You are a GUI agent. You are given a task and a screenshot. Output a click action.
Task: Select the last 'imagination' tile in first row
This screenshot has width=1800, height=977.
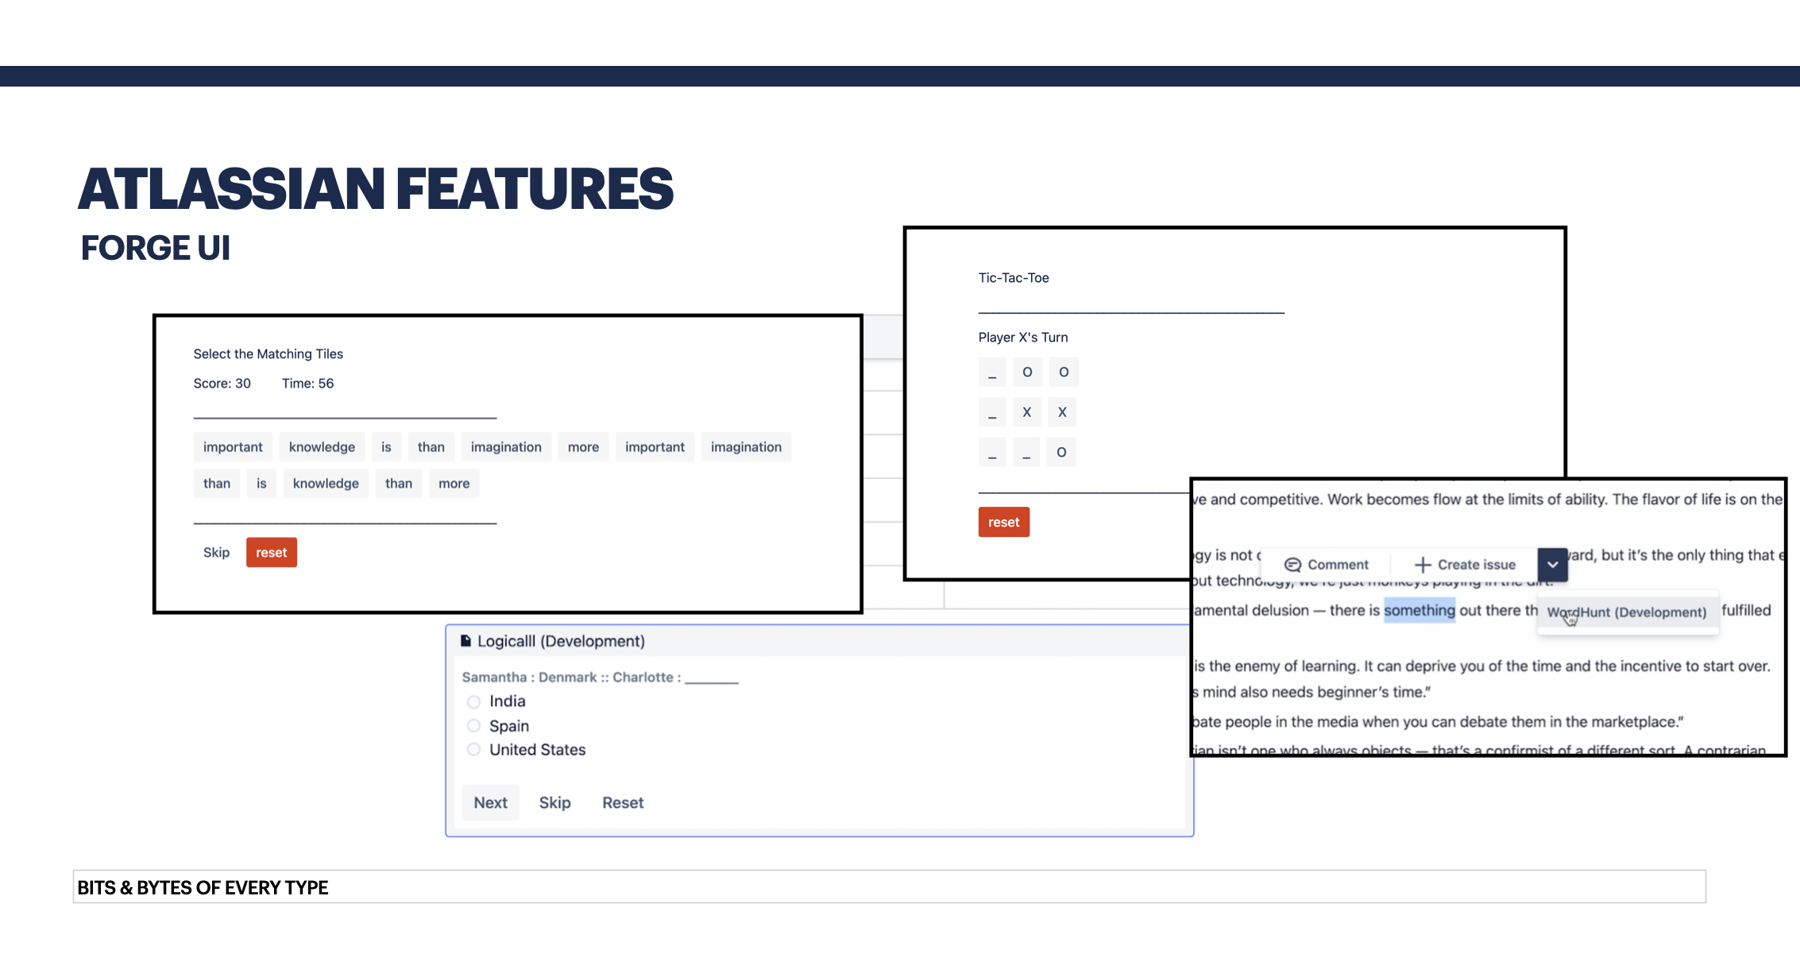tap(746, 447)
